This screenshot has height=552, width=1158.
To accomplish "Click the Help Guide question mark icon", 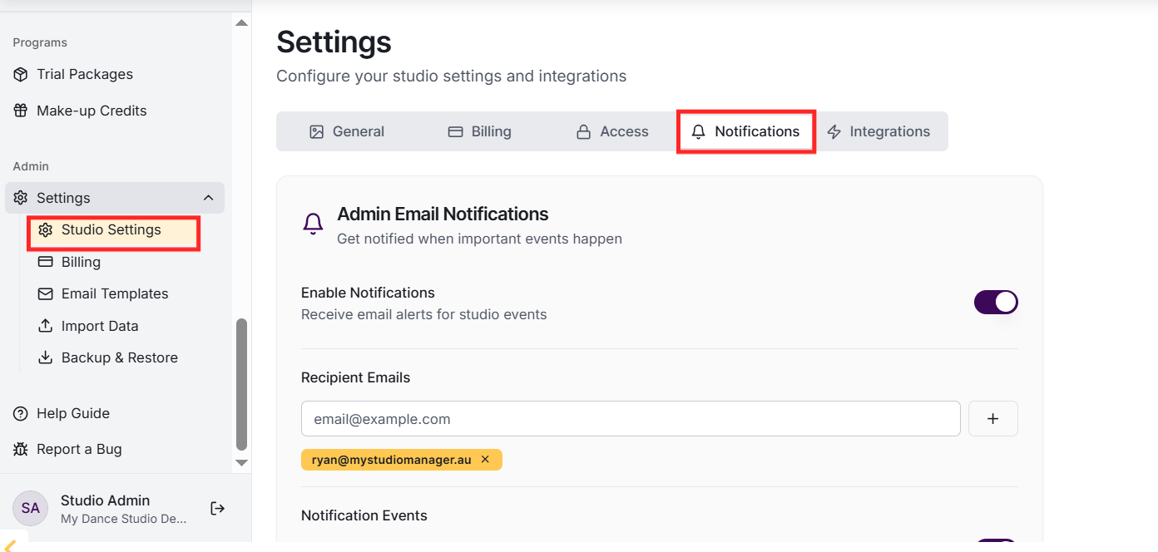I will point(21,413).
